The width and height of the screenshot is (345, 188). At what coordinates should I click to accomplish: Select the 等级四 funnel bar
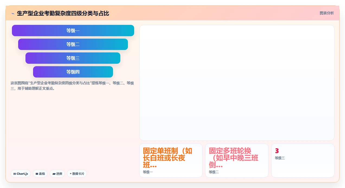pos(73,72)
